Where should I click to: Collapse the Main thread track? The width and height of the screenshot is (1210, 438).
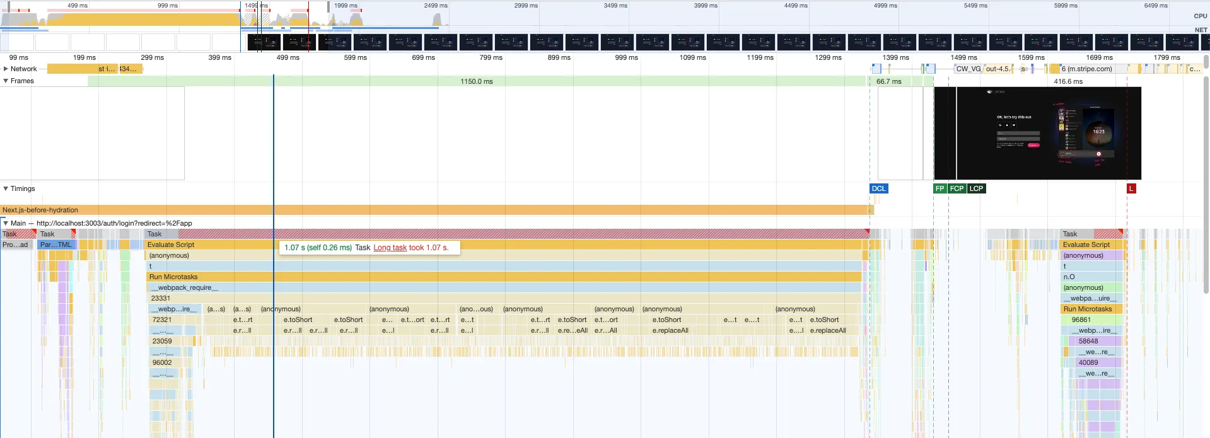click(x=6, y=223)
